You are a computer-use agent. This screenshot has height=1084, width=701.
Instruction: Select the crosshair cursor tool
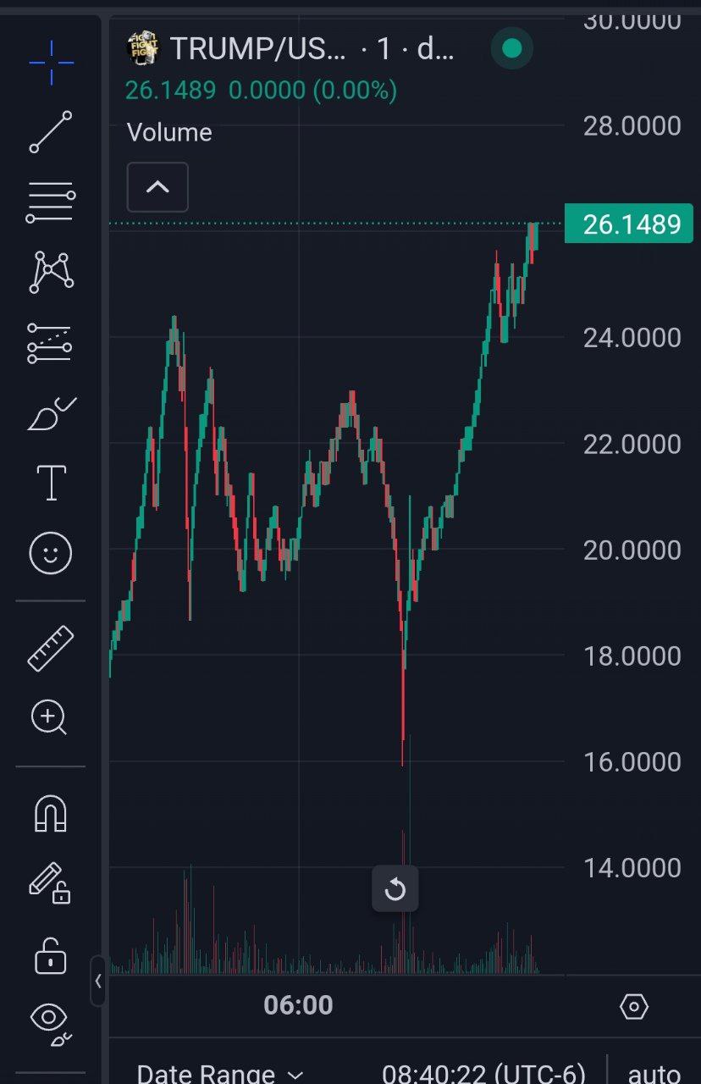click(51, 62)
